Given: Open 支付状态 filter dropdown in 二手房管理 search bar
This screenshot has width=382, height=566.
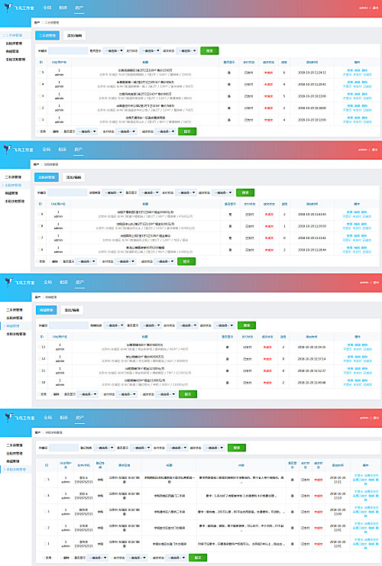Looking at the screenshot, I should 151,51.
